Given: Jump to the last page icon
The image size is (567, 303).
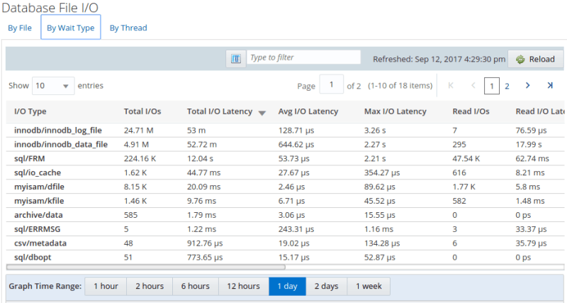Looking at the screenshot, I should [x=549, y=86].
